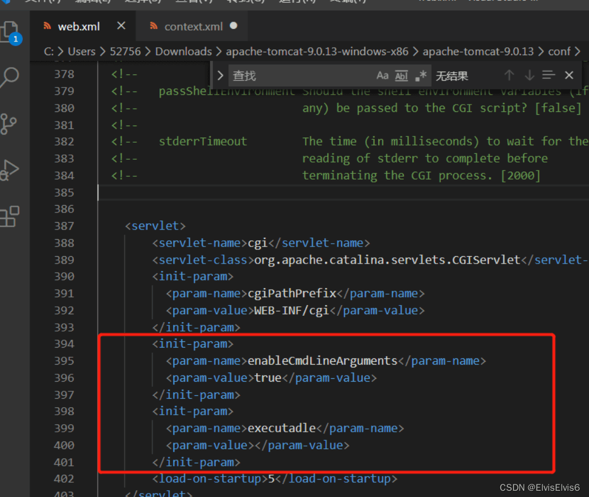Switch to the context.xml tab
The height and width of the screenshot is (497, 589).
click(x=193, y=26)
